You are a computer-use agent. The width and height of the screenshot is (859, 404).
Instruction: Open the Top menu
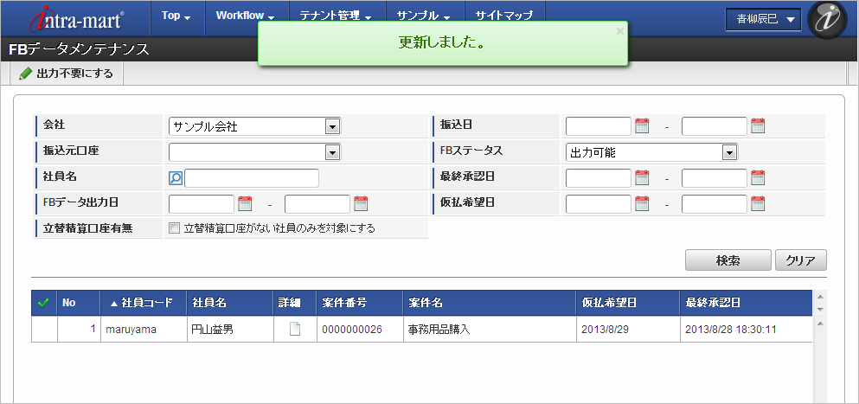(176, 16)
